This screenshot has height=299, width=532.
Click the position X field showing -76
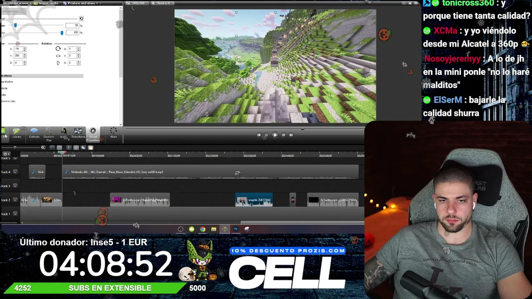tap(18, 49)
